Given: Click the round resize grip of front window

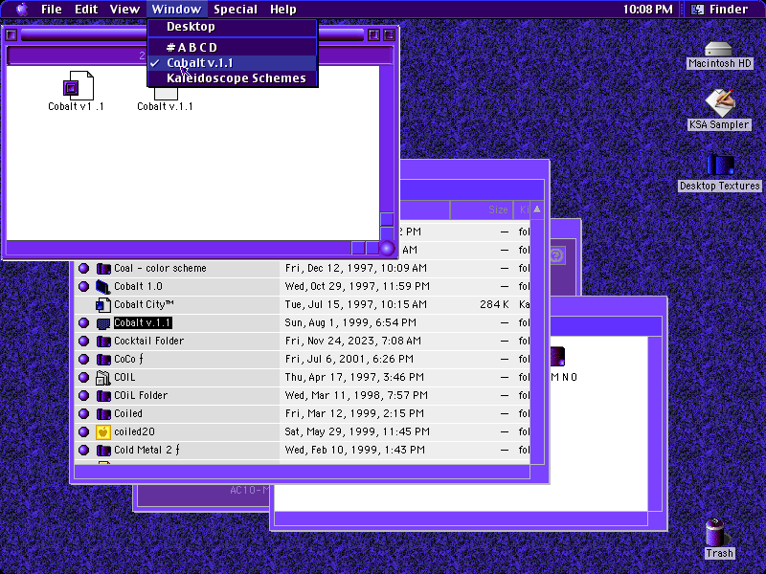Looking at the screenshot, I should tap(387, 248).
